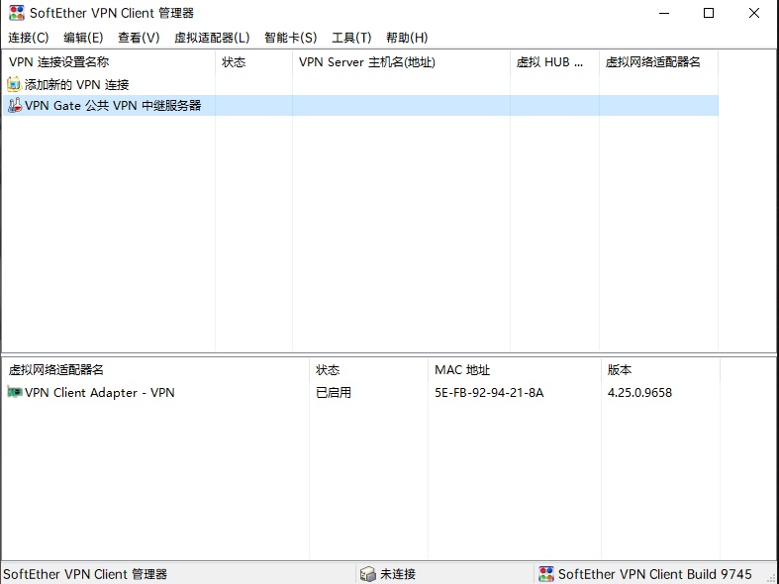Click the 添加新的 VPN 连接 icon

[15, 84]
